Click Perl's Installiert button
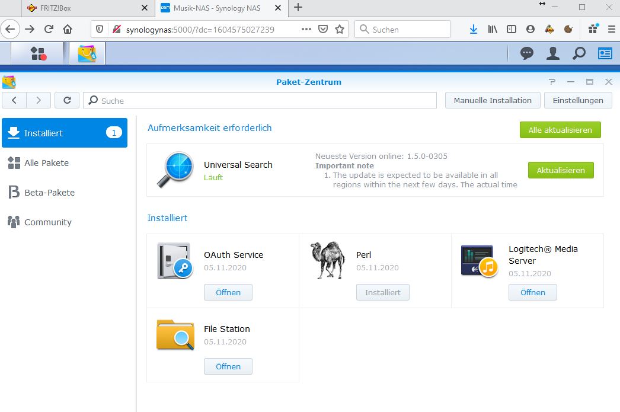Image resolution: width=620 pixels, height=412 pixels. pos(382,293)
